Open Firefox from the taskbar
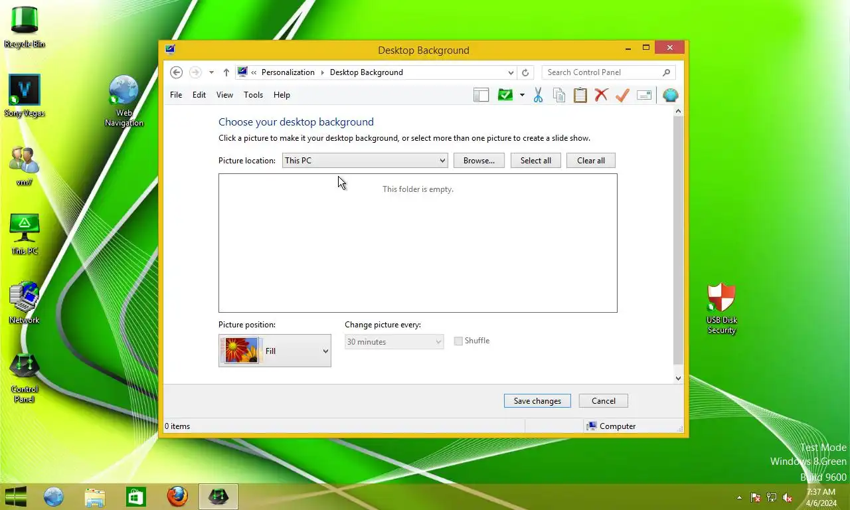Image resolution: width=850 pixels, height=510 pixels. [177, 497]
